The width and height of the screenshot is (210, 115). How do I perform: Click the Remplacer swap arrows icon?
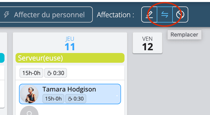coord(165,14)
